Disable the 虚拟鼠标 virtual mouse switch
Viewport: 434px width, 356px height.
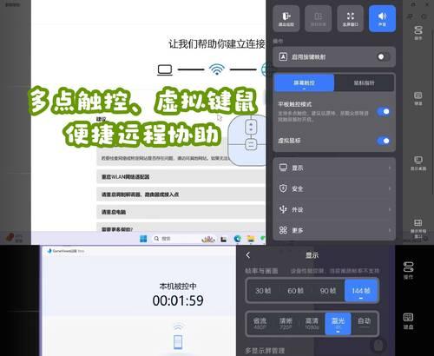(384, 141)
